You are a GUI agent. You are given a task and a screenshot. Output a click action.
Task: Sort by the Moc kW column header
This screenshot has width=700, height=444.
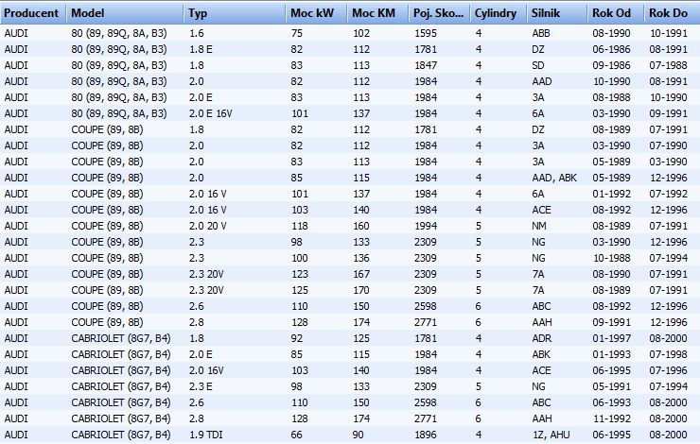317,13
